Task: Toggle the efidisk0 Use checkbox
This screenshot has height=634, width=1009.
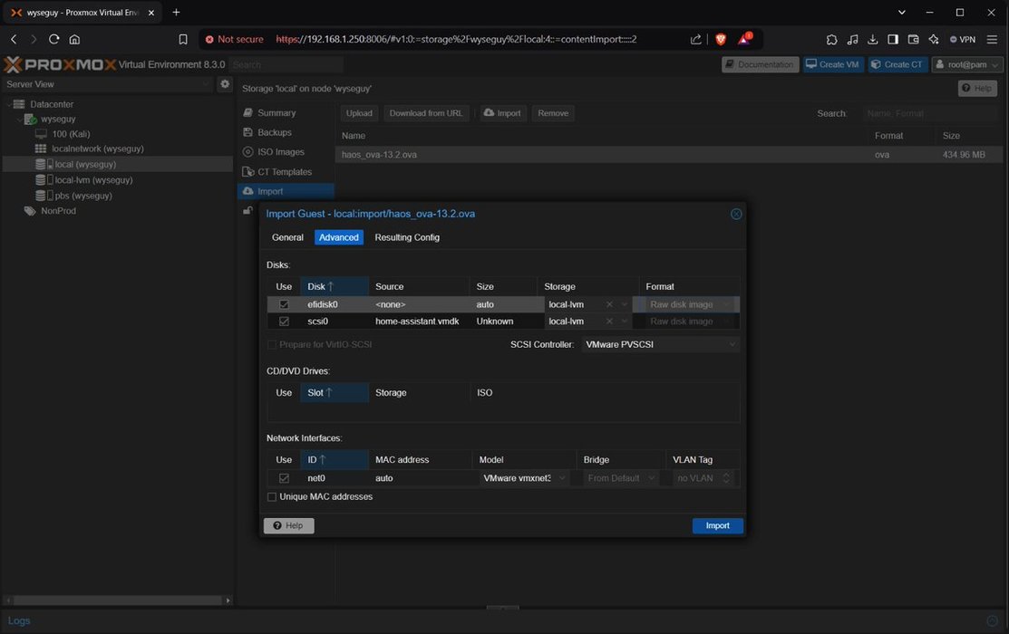Action: [285, 304]
